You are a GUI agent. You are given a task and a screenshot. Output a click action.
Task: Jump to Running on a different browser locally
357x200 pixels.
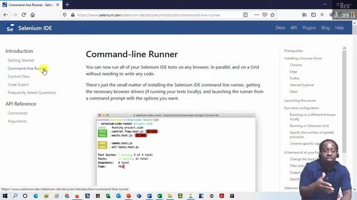click(312, 117)
